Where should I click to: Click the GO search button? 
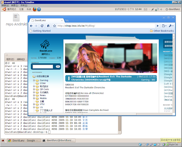(58, 66)
